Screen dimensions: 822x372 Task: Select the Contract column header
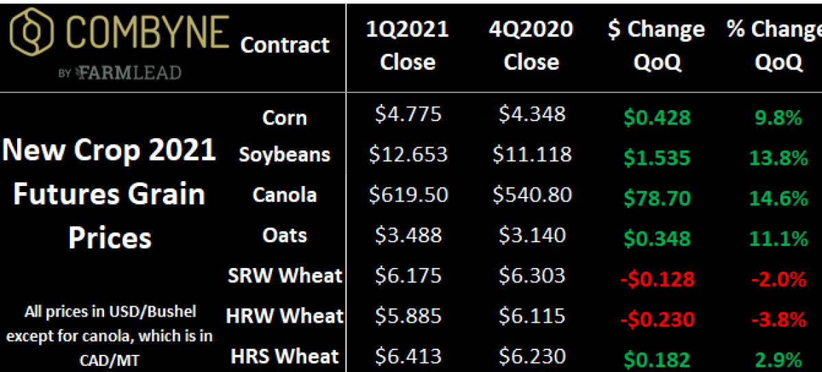[285, 45]
